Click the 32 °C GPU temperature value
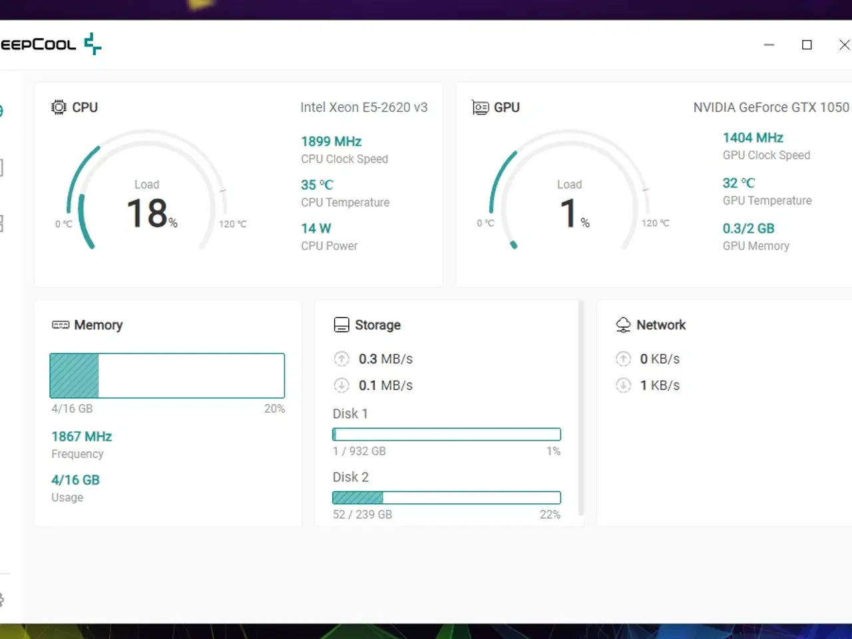The width and height of the screenshot is (852, 639). (x=739, y=182)
